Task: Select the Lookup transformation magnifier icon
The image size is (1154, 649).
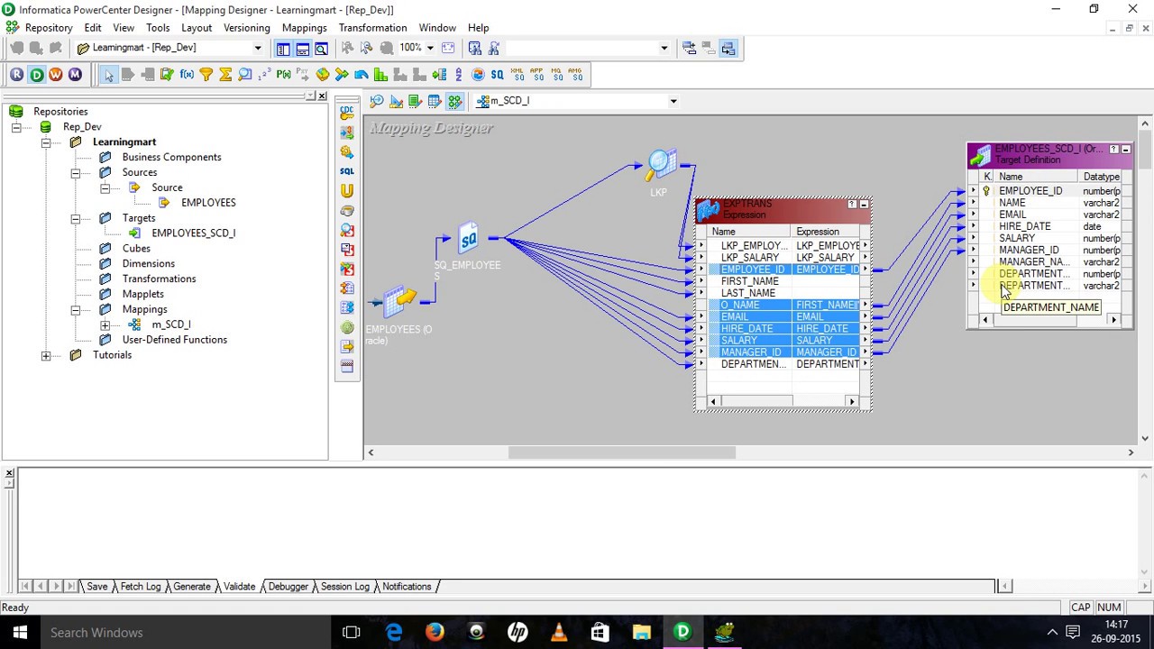Action: tap(244, 75)
